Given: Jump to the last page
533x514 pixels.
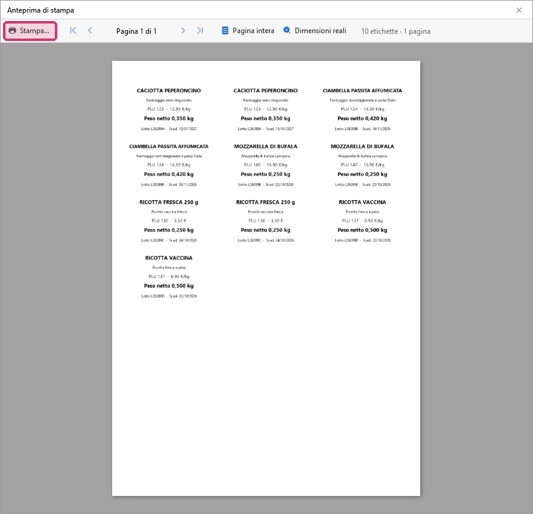Looking at the screenshot, I should click(x=200, y=31).
